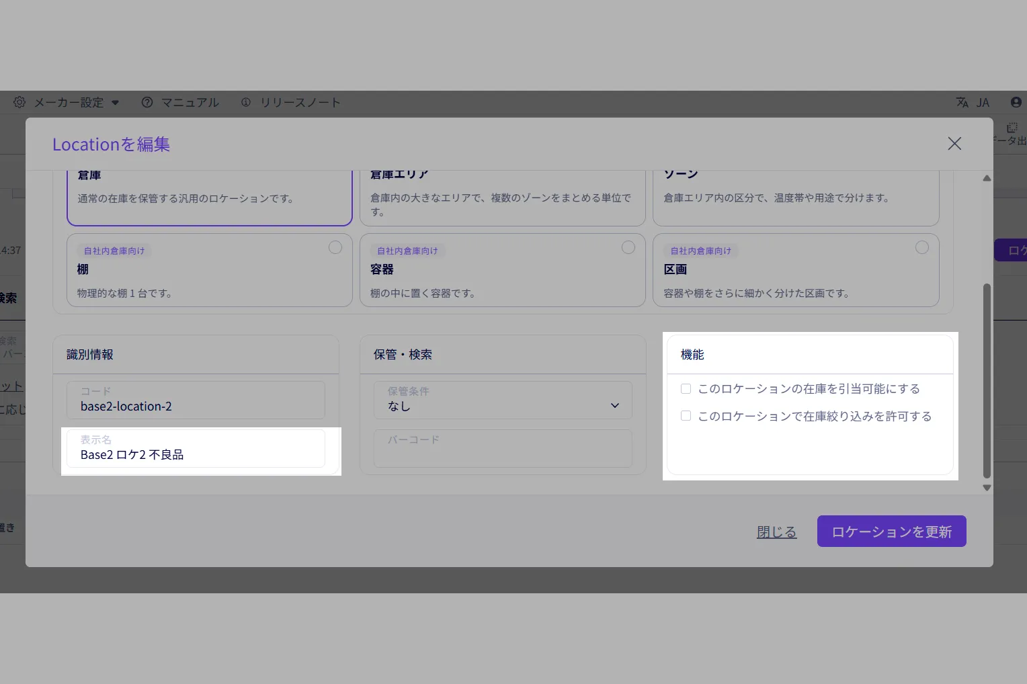Image resolution: width=1027 pixels, height=684 pixels.
Task: Click the 保管・検索 section header
Action: tap(403, 354)
